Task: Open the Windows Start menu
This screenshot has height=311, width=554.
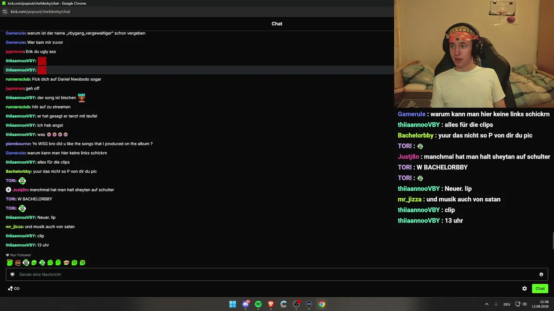Action: click(x=233, y=304)
